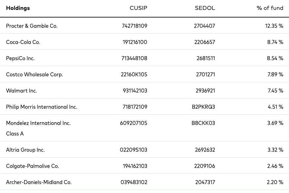Select the Procter & Gamble Co. holding
Viewport: 289px width, 193px height.
[x=32, y=26]
